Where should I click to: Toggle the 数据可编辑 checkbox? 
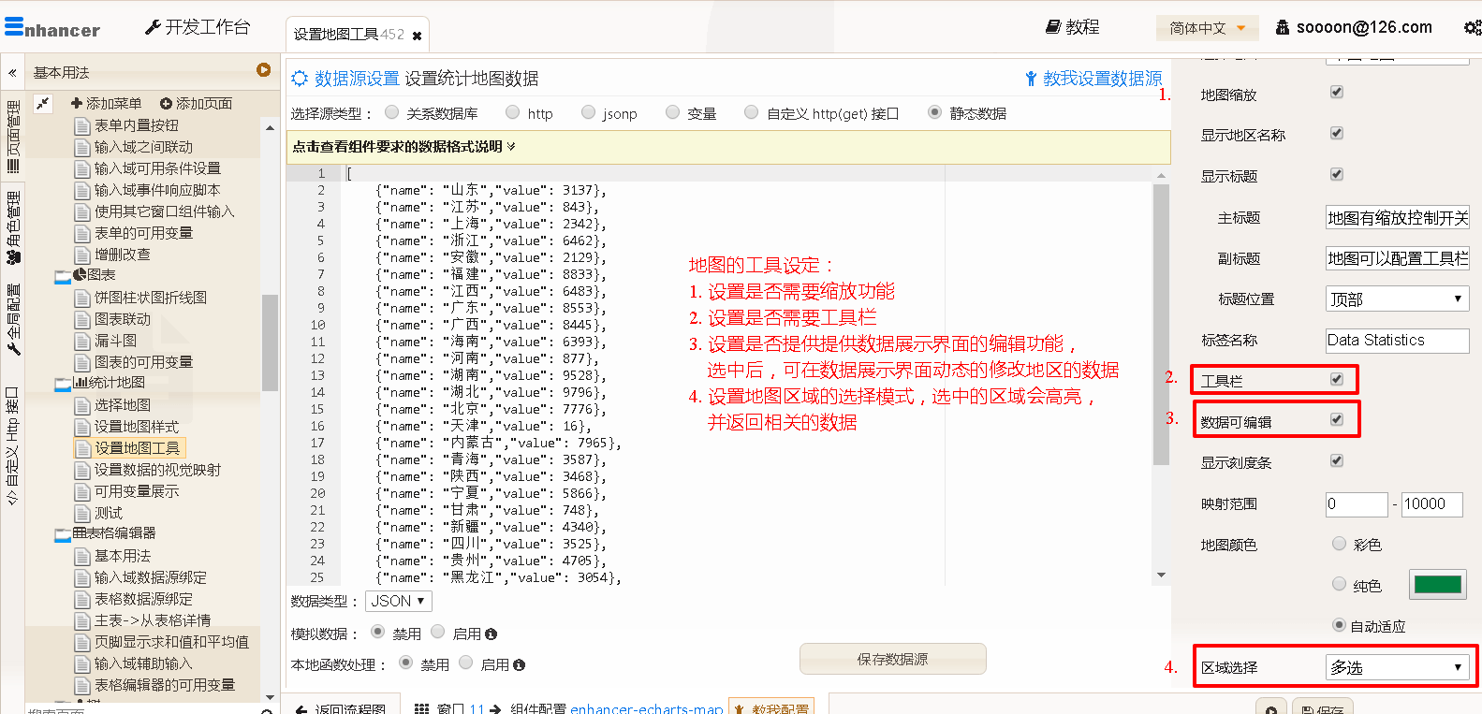click(x=1336, y=419)
